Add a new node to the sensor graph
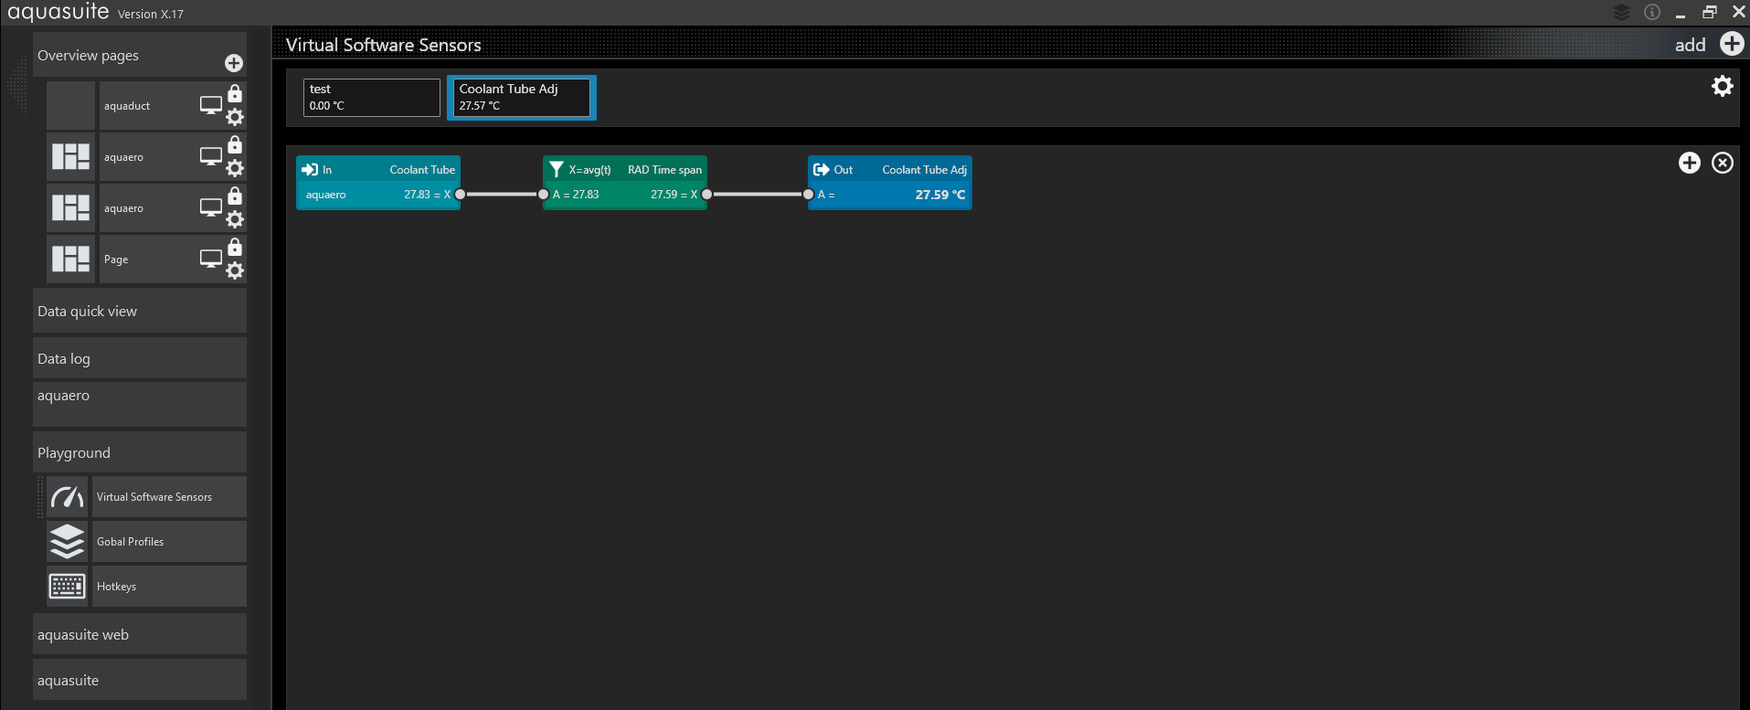The width and height of the screenshot is (1750, 710). click(1690, 163)
